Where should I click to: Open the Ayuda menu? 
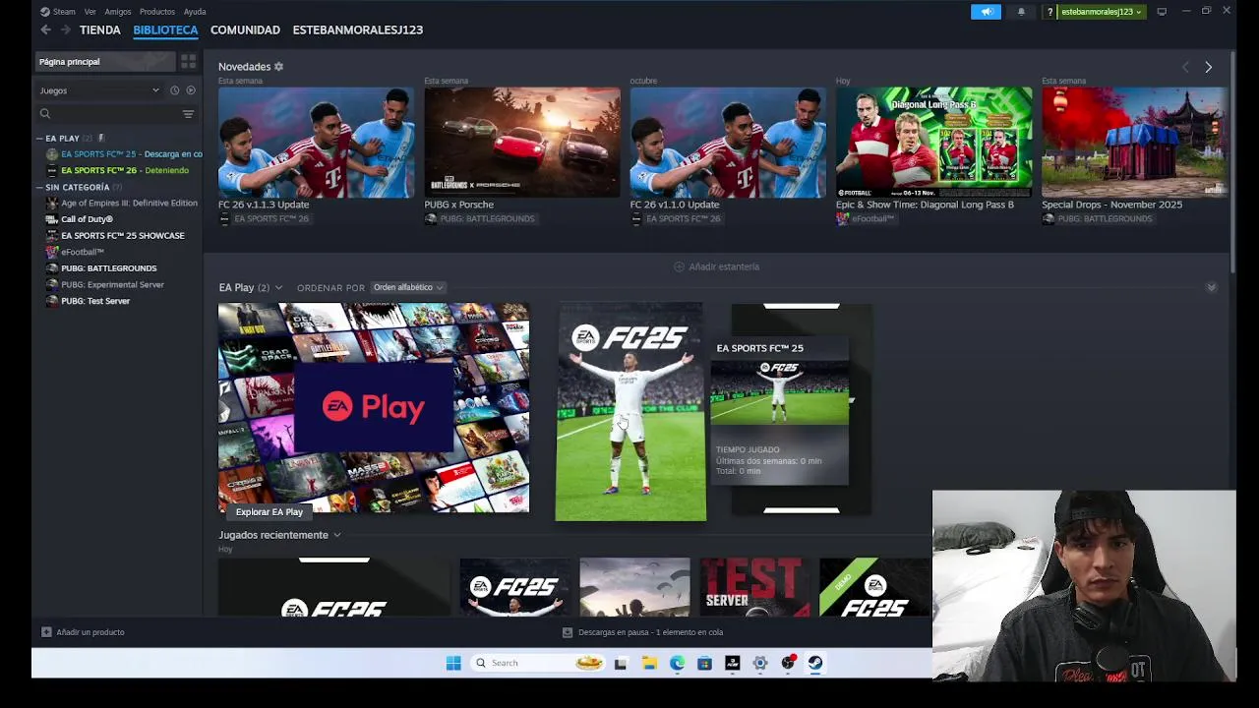point(195,12)
